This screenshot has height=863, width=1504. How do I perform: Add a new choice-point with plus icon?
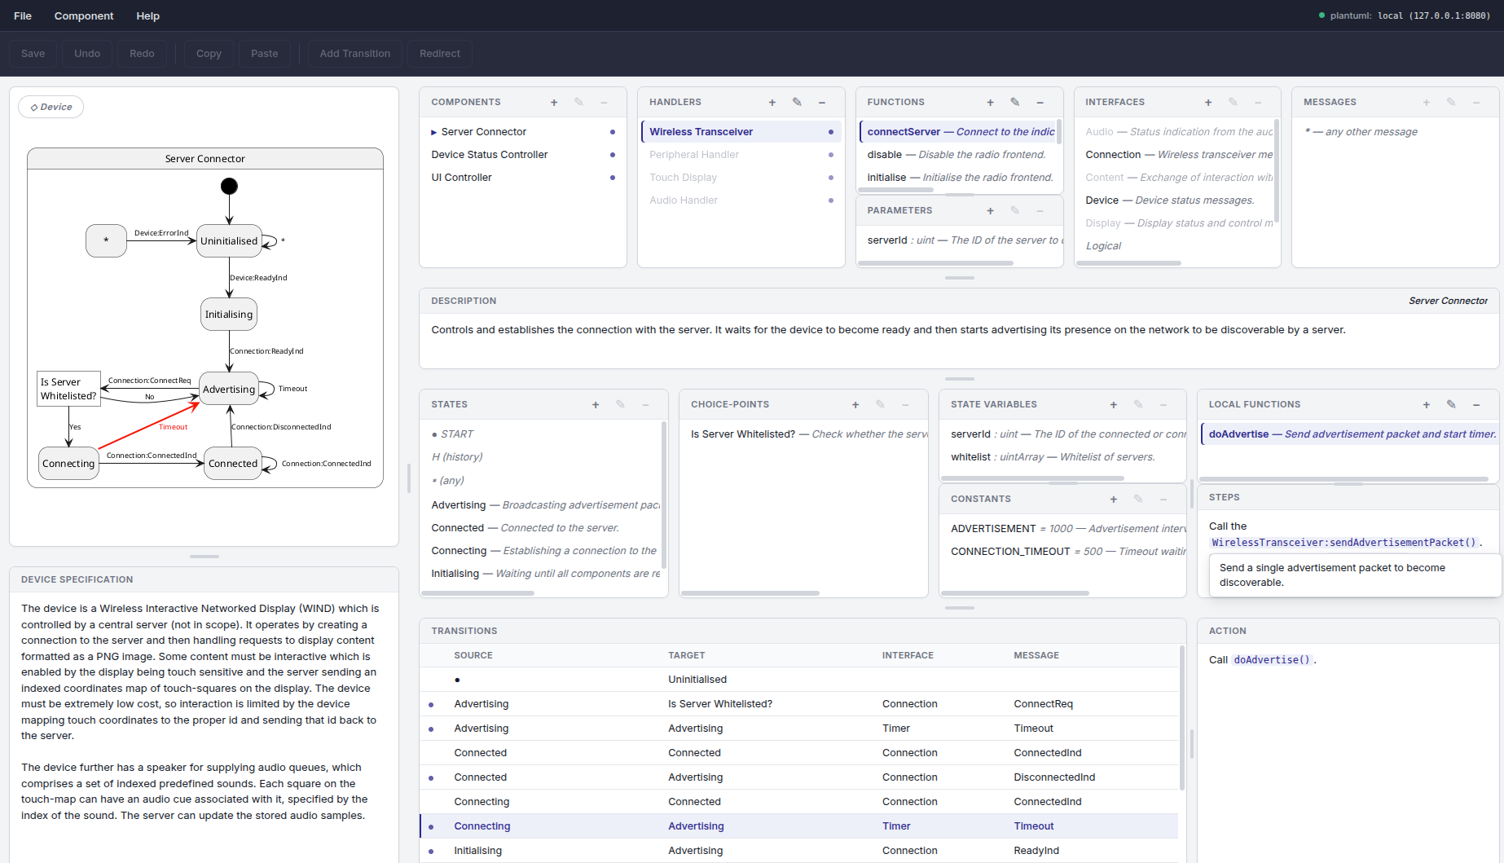pos(855,405)
